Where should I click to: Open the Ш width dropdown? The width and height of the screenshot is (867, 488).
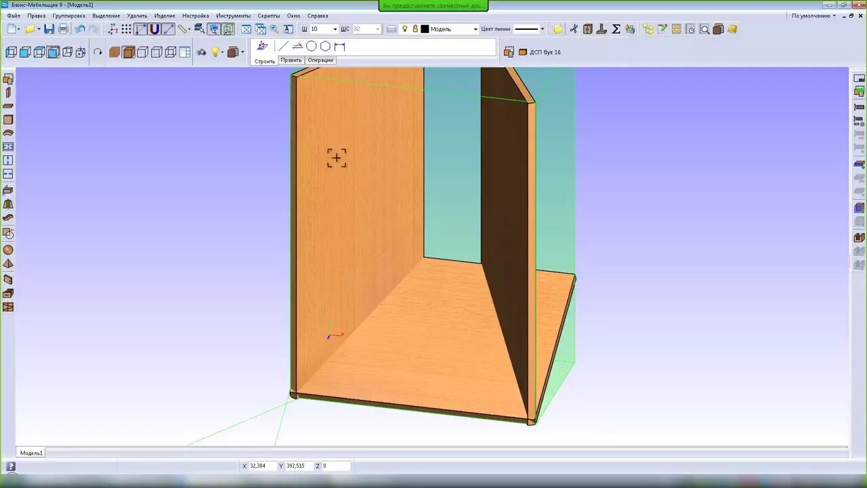point(335,29)
